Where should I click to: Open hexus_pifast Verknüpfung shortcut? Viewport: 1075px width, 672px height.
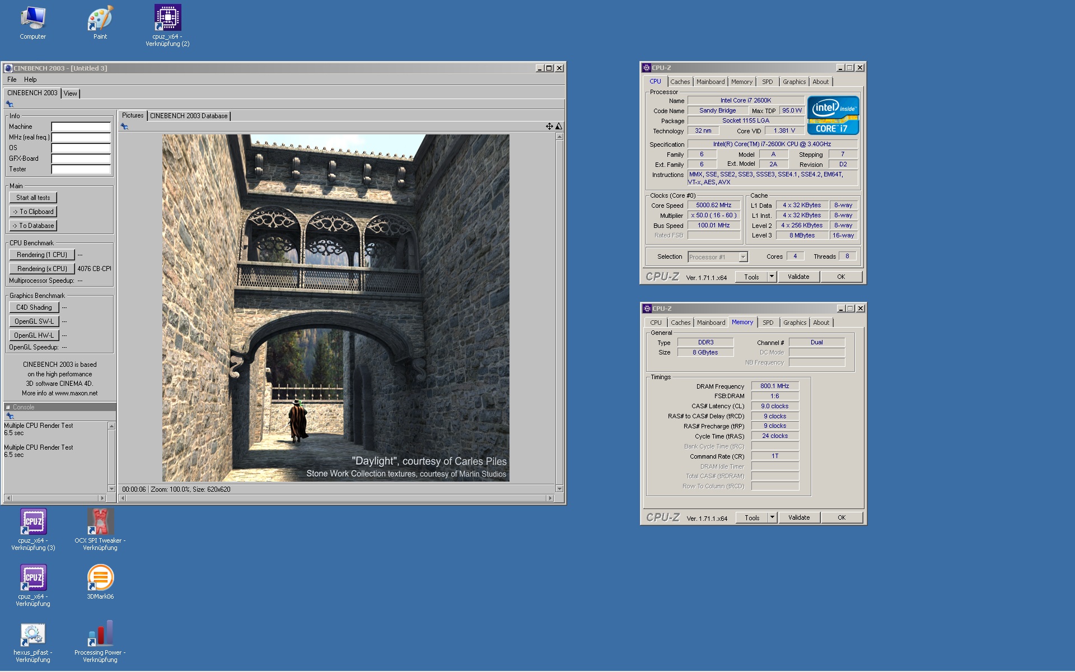click(33, 642)
